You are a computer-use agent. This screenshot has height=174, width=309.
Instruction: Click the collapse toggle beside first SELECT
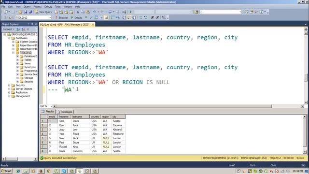tap(46, 37)
